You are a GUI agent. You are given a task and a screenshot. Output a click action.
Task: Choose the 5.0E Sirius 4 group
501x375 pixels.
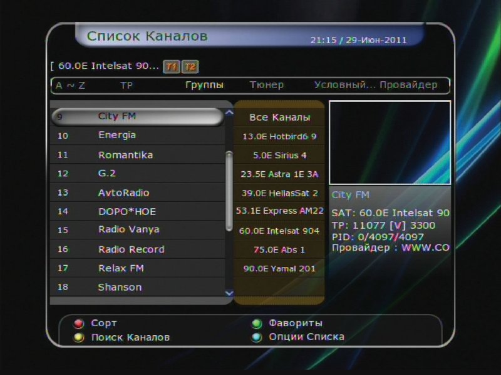click(x=279, y=155)
